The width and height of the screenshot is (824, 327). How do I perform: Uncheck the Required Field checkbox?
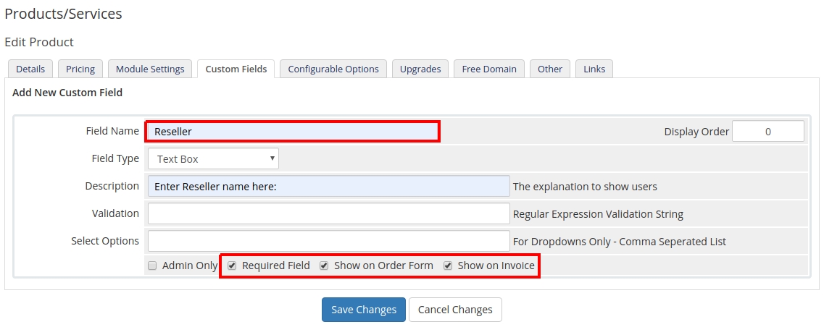pos(232,266)
